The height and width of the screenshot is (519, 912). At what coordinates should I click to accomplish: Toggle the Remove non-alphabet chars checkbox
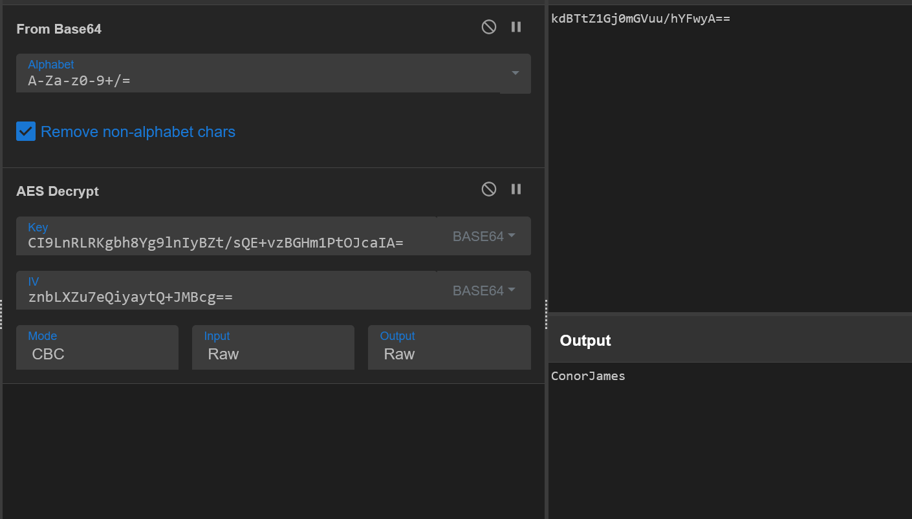(x=26, y=132)
